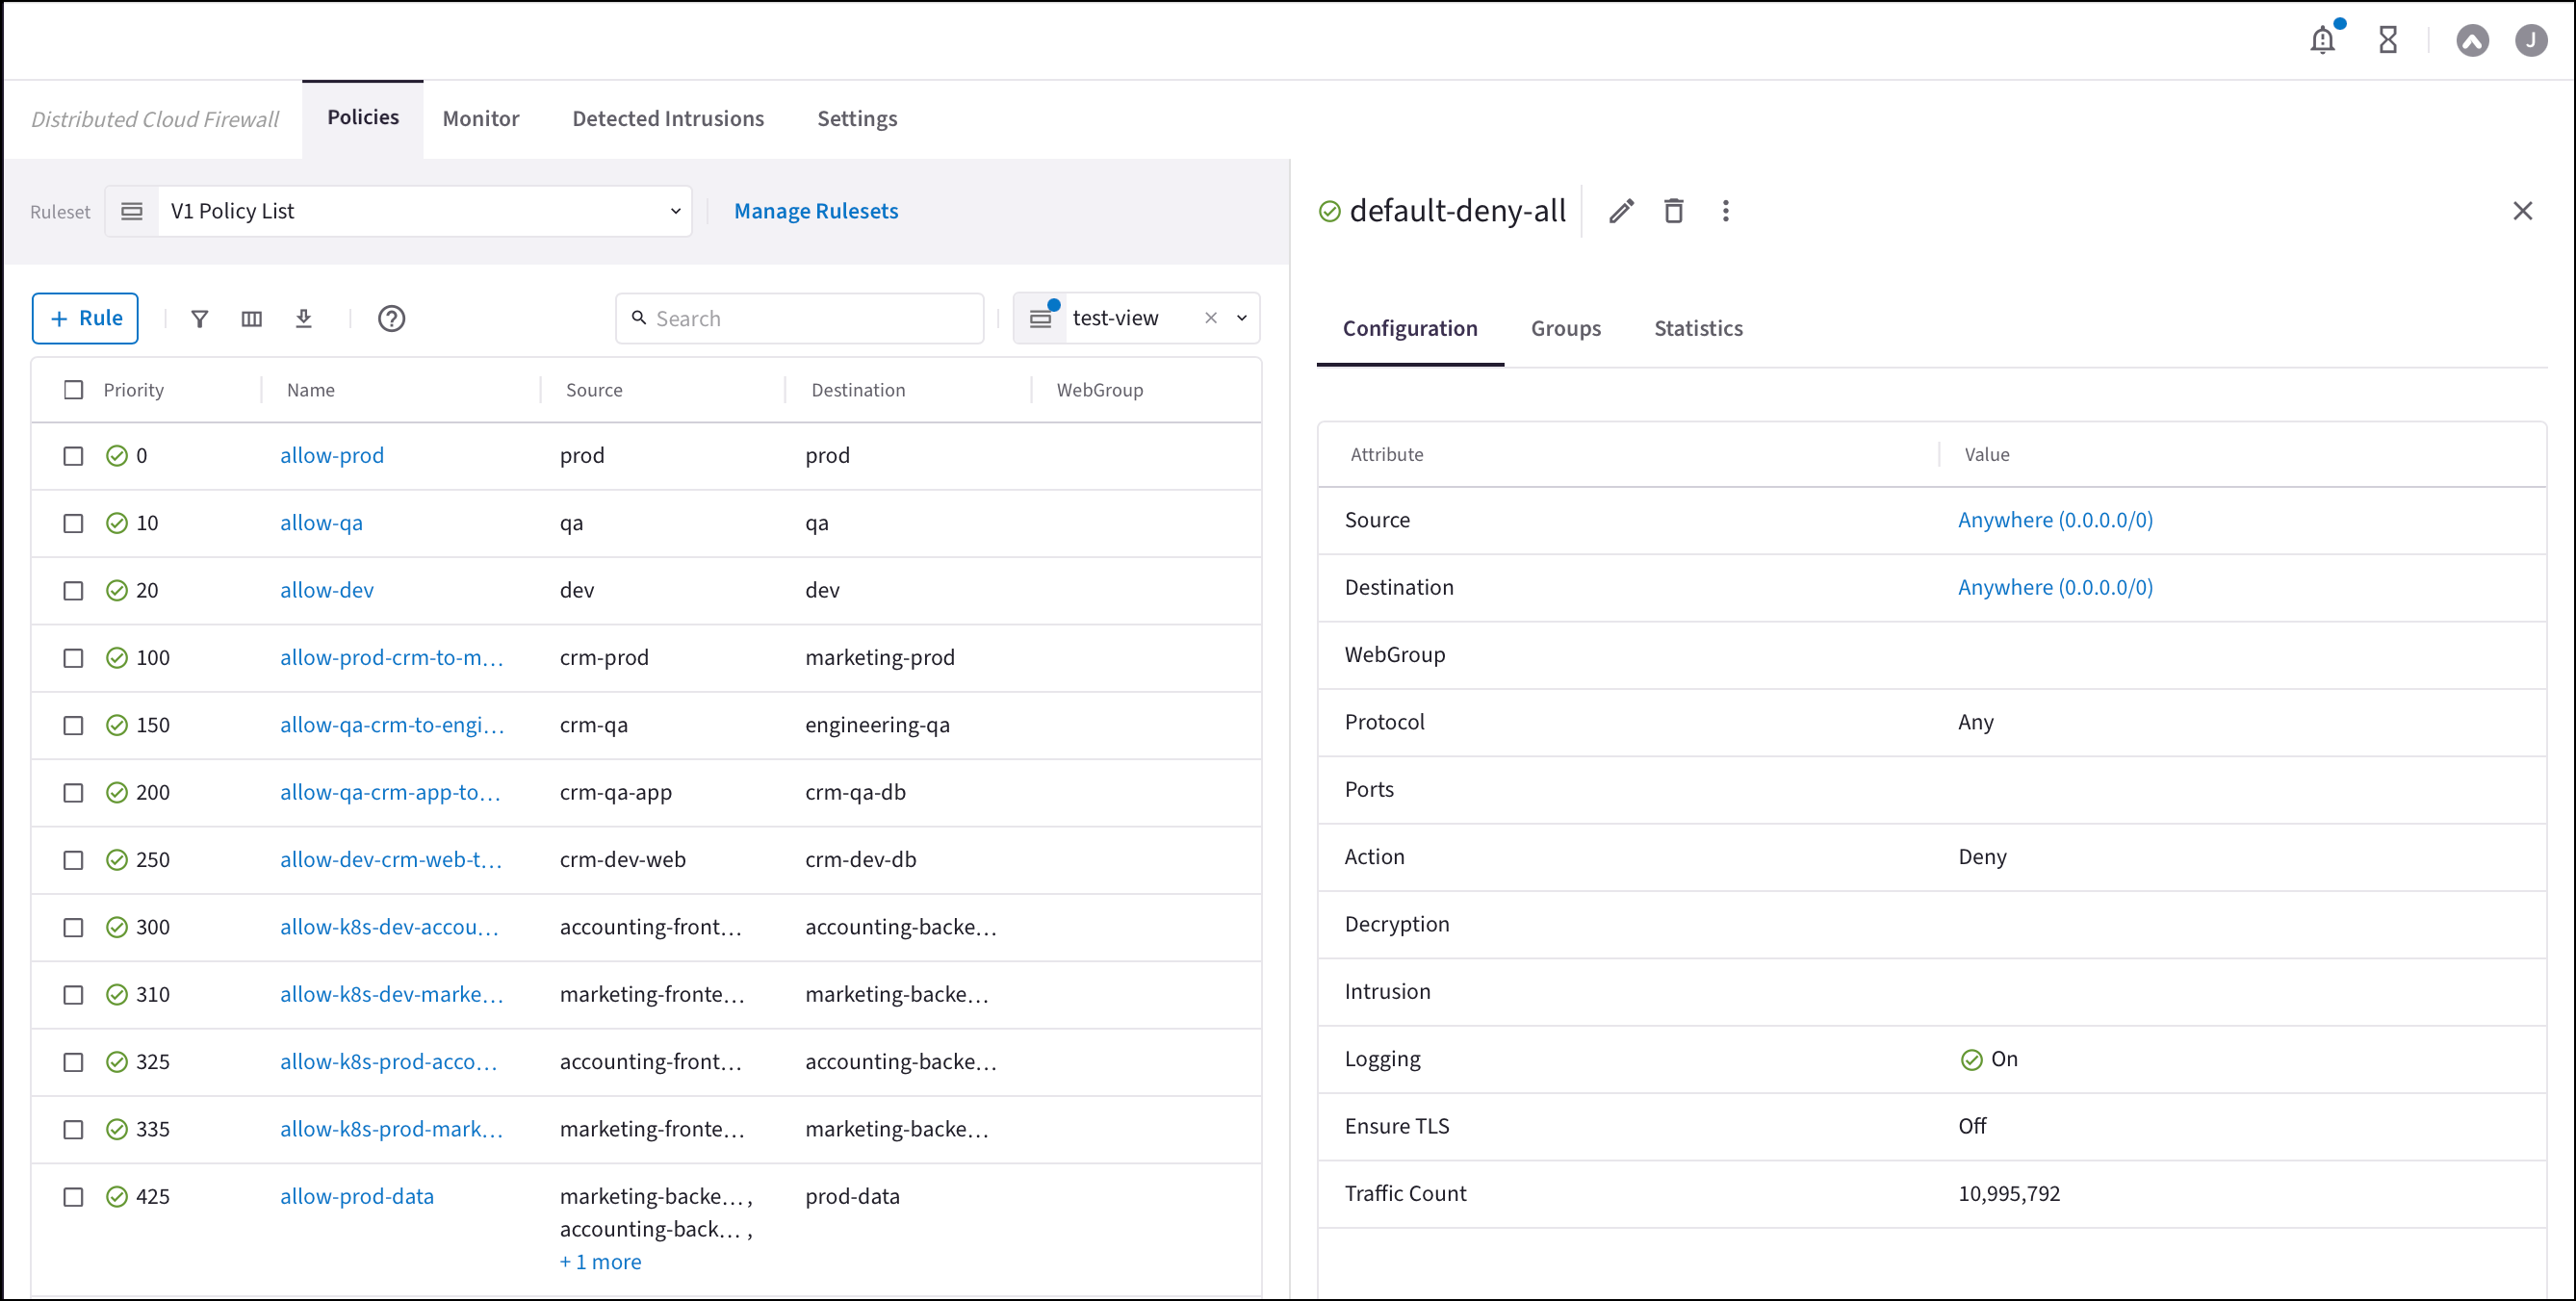
Task: Click the hourglass tasks icon
Action: point(2388,40)
